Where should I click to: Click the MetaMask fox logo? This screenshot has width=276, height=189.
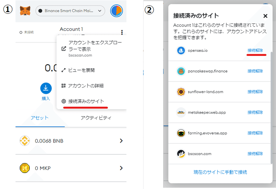(x=25, y=11)
